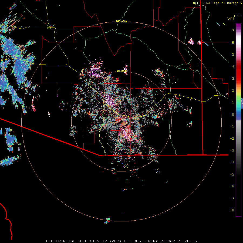Click the 0 value on the color scale
Screen dimensions: 243x243
tap(233, 114)
